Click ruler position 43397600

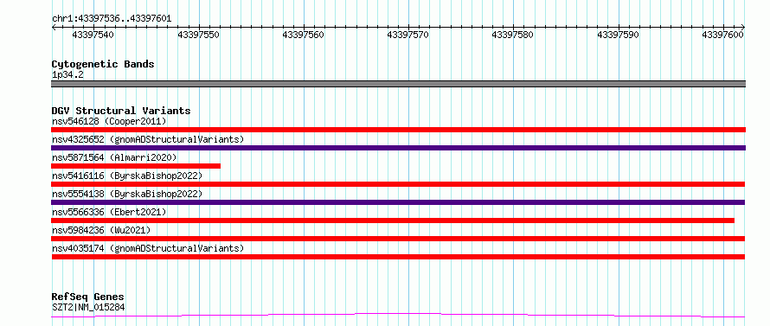point(723,35)
